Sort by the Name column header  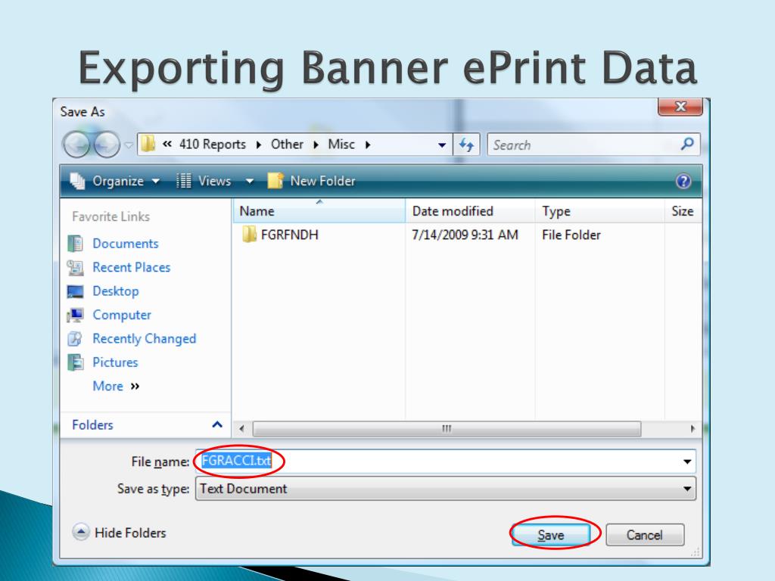319,211
